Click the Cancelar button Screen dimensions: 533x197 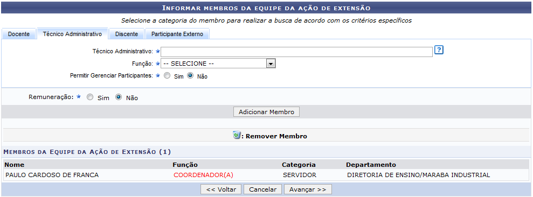coord(263,189)
